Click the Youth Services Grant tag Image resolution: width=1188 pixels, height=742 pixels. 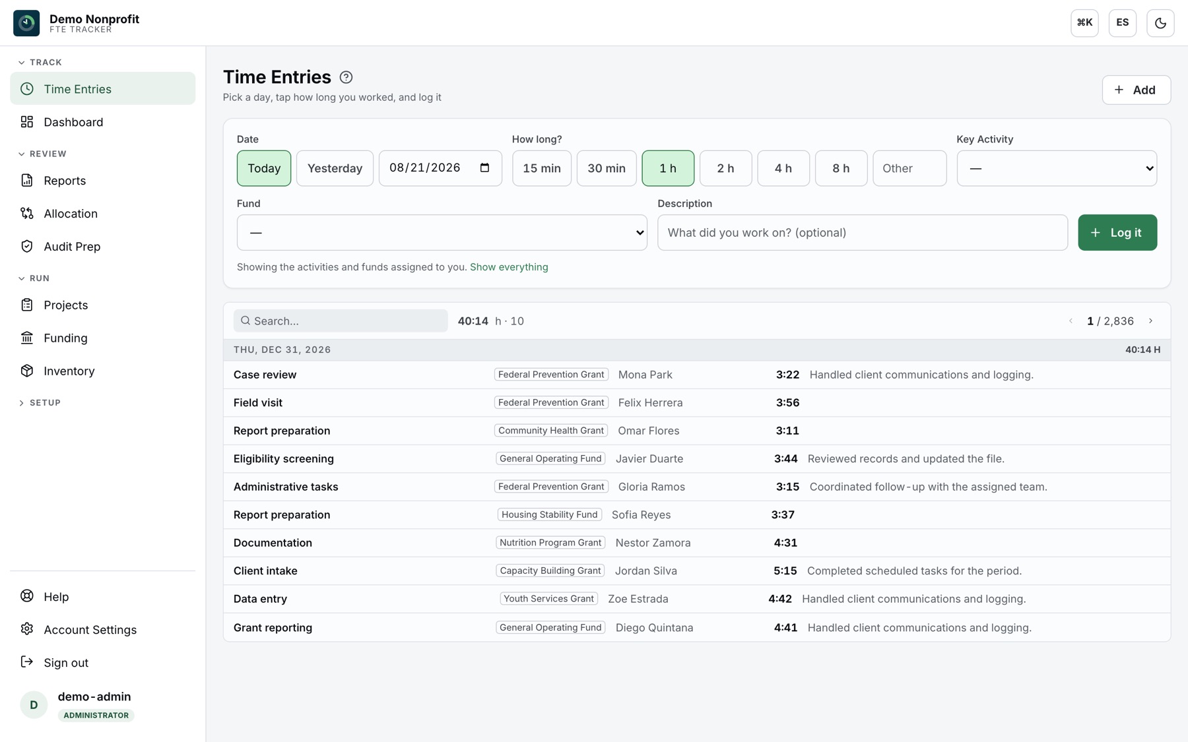point(548,599)
